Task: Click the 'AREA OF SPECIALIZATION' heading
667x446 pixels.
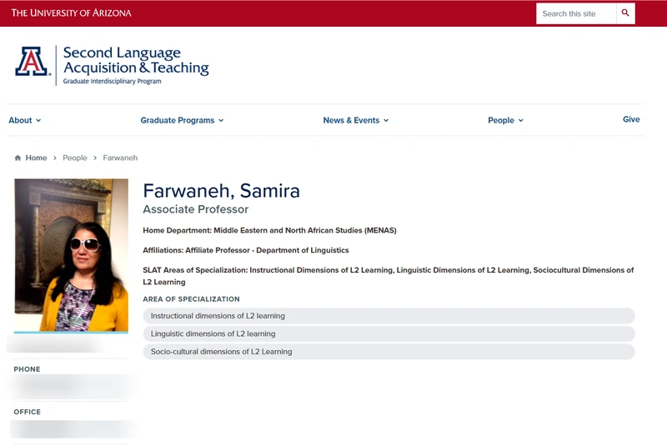Action: click(x=192, y=299)
